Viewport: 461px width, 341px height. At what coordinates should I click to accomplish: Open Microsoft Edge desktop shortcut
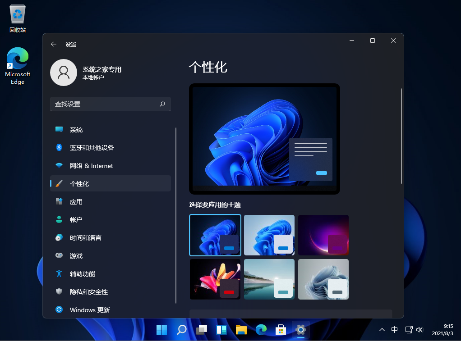click(x=18, y=66)
